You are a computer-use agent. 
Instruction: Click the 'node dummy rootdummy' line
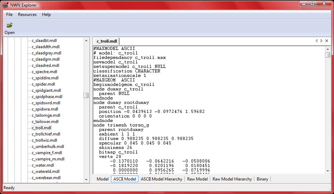click(x=121, y=103)
